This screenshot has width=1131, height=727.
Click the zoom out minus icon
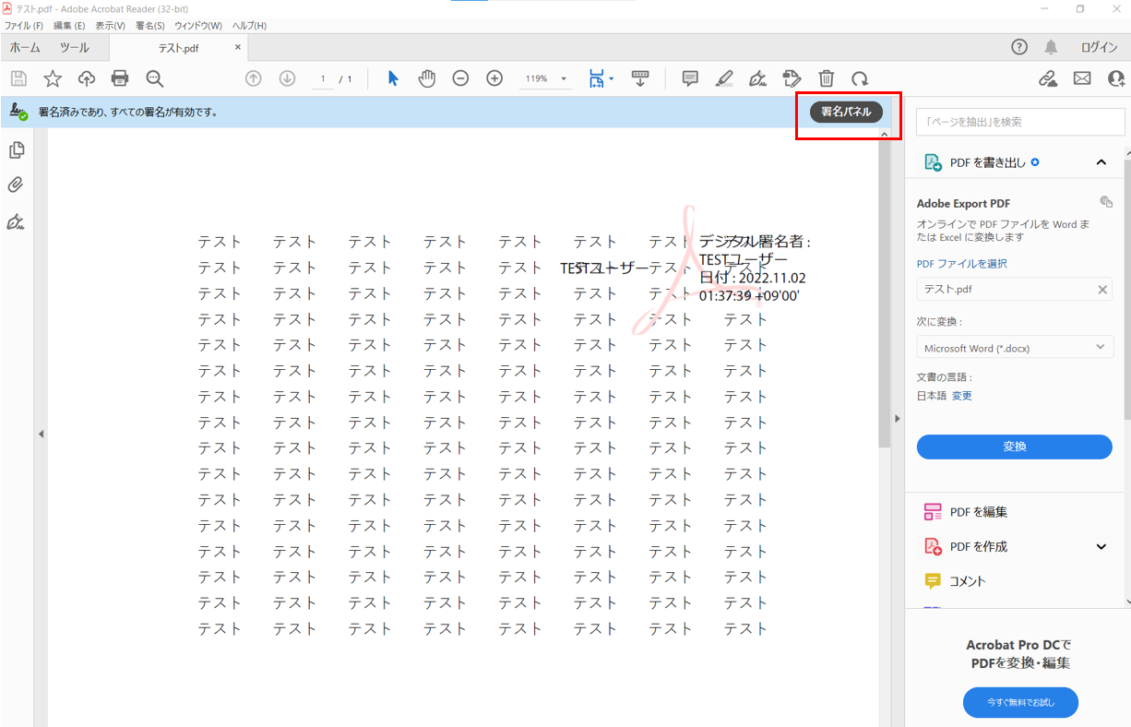point(460,78)
